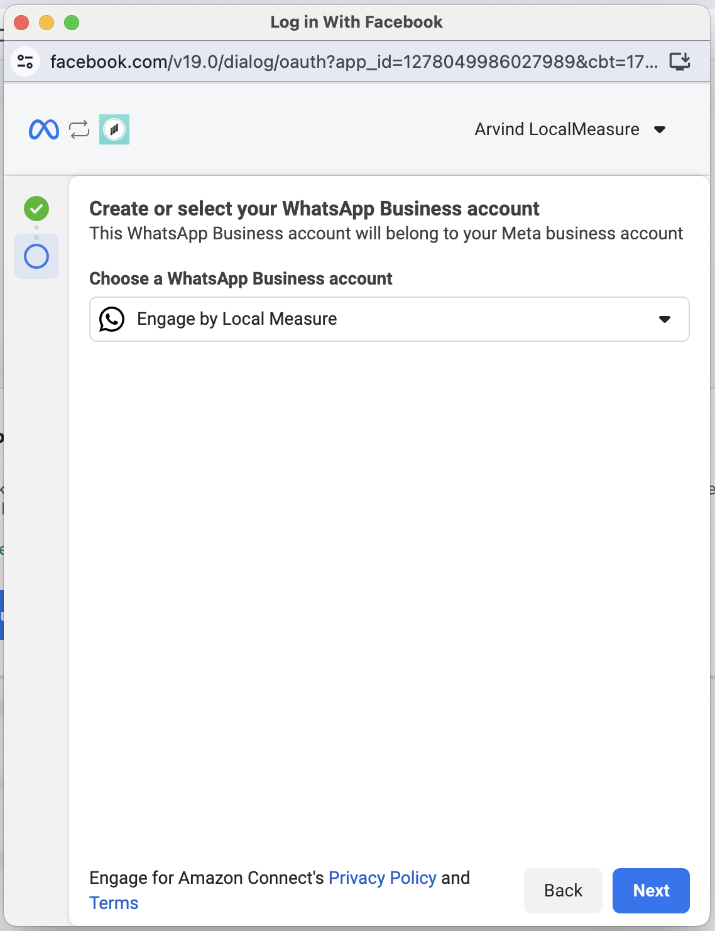
Task: Click the install app icon in address bar
Action: coord(680,62)
